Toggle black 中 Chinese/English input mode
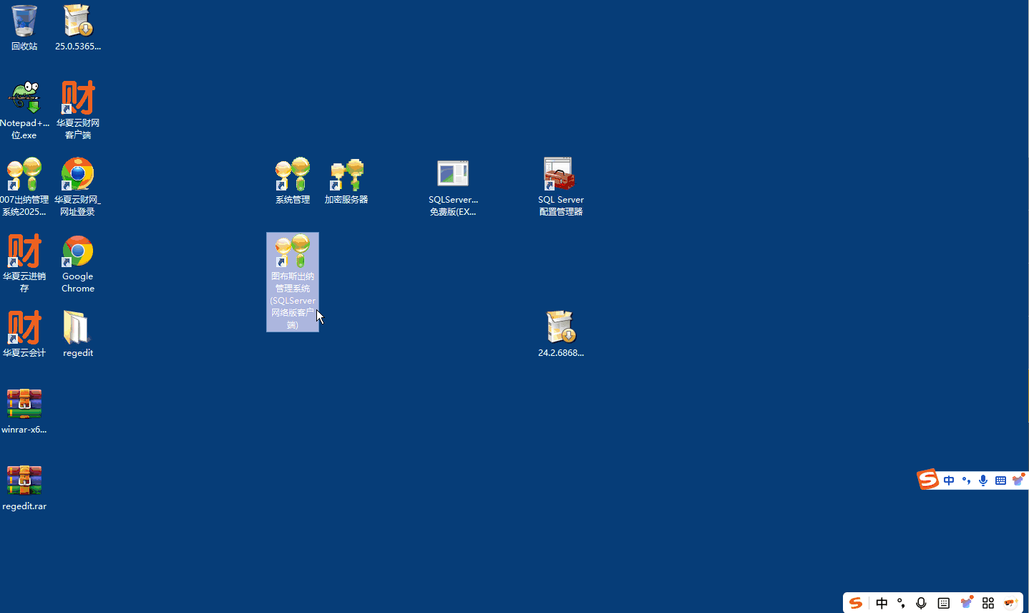Image resolution: width=1029 pixels, height=613 pixels. point(882,603)
